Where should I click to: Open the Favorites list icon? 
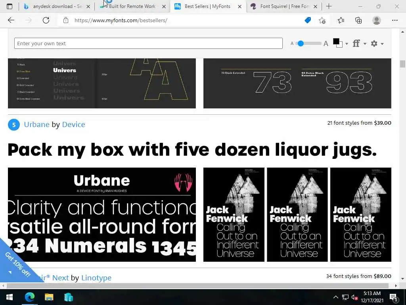click(341, 20)
